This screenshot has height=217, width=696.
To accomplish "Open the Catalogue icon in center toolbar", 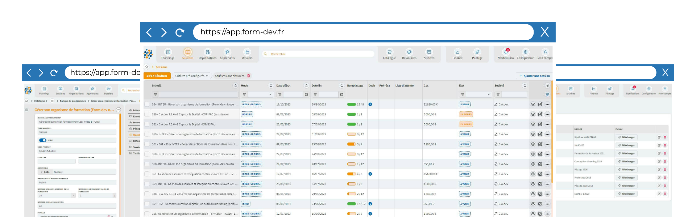I will tap(389, 54).
